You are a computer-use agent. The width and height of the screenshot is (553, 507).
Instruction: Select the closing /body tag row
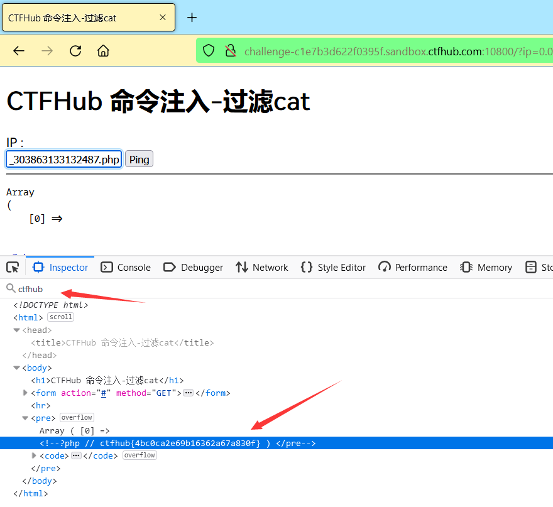[40, 481]
